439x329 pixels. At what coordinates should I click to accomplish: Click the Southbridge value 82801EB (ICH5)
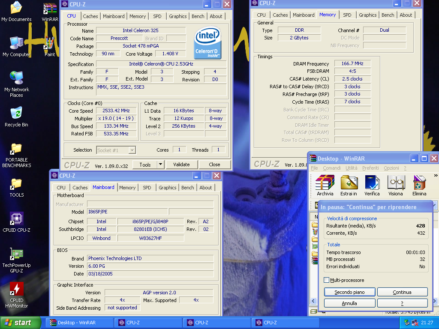coord(150,229)
